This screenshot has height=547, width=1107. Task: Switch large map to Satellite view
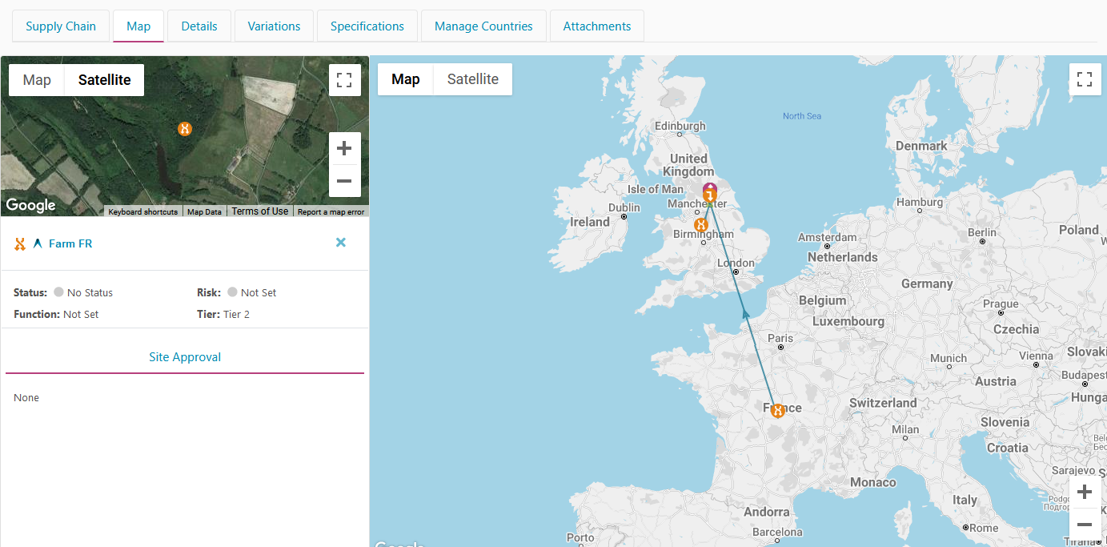click(x=472, y=79)
